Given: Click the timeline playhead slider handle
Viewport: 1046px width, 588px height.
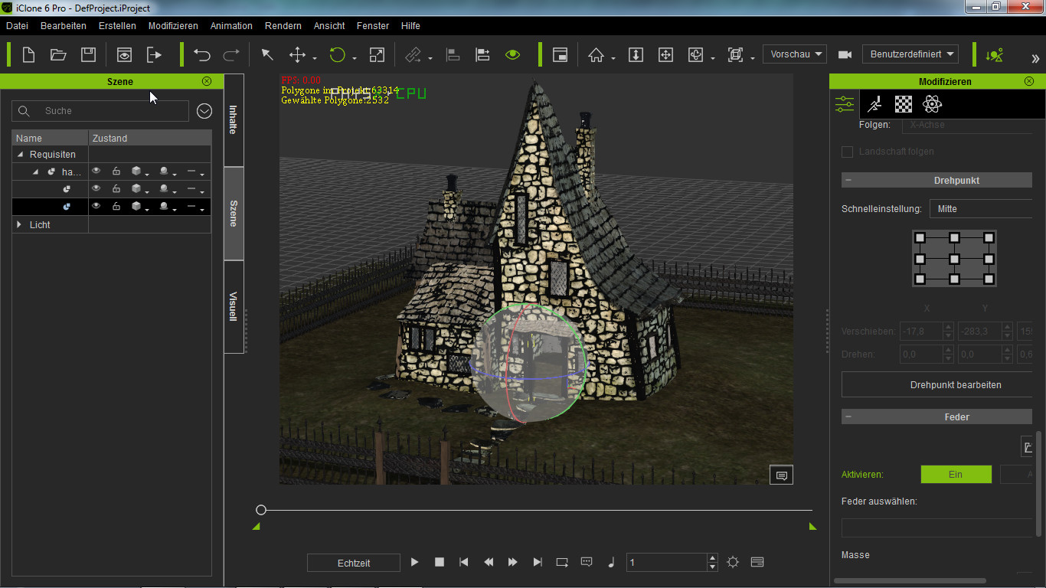Looking at the screenshot, I should [261, 510].
